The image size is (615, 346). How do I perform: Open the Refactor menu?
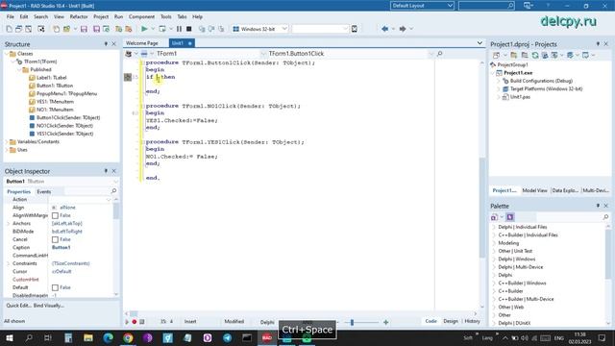79,17
